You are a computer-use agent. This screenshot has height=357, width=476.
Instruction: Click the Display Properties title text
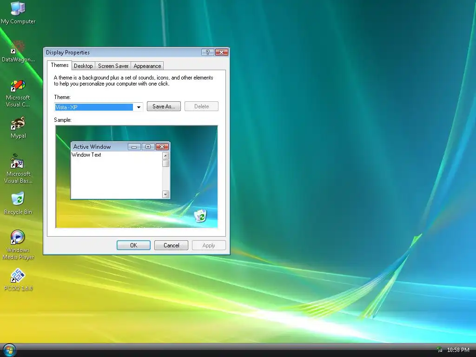pos(68,52)
